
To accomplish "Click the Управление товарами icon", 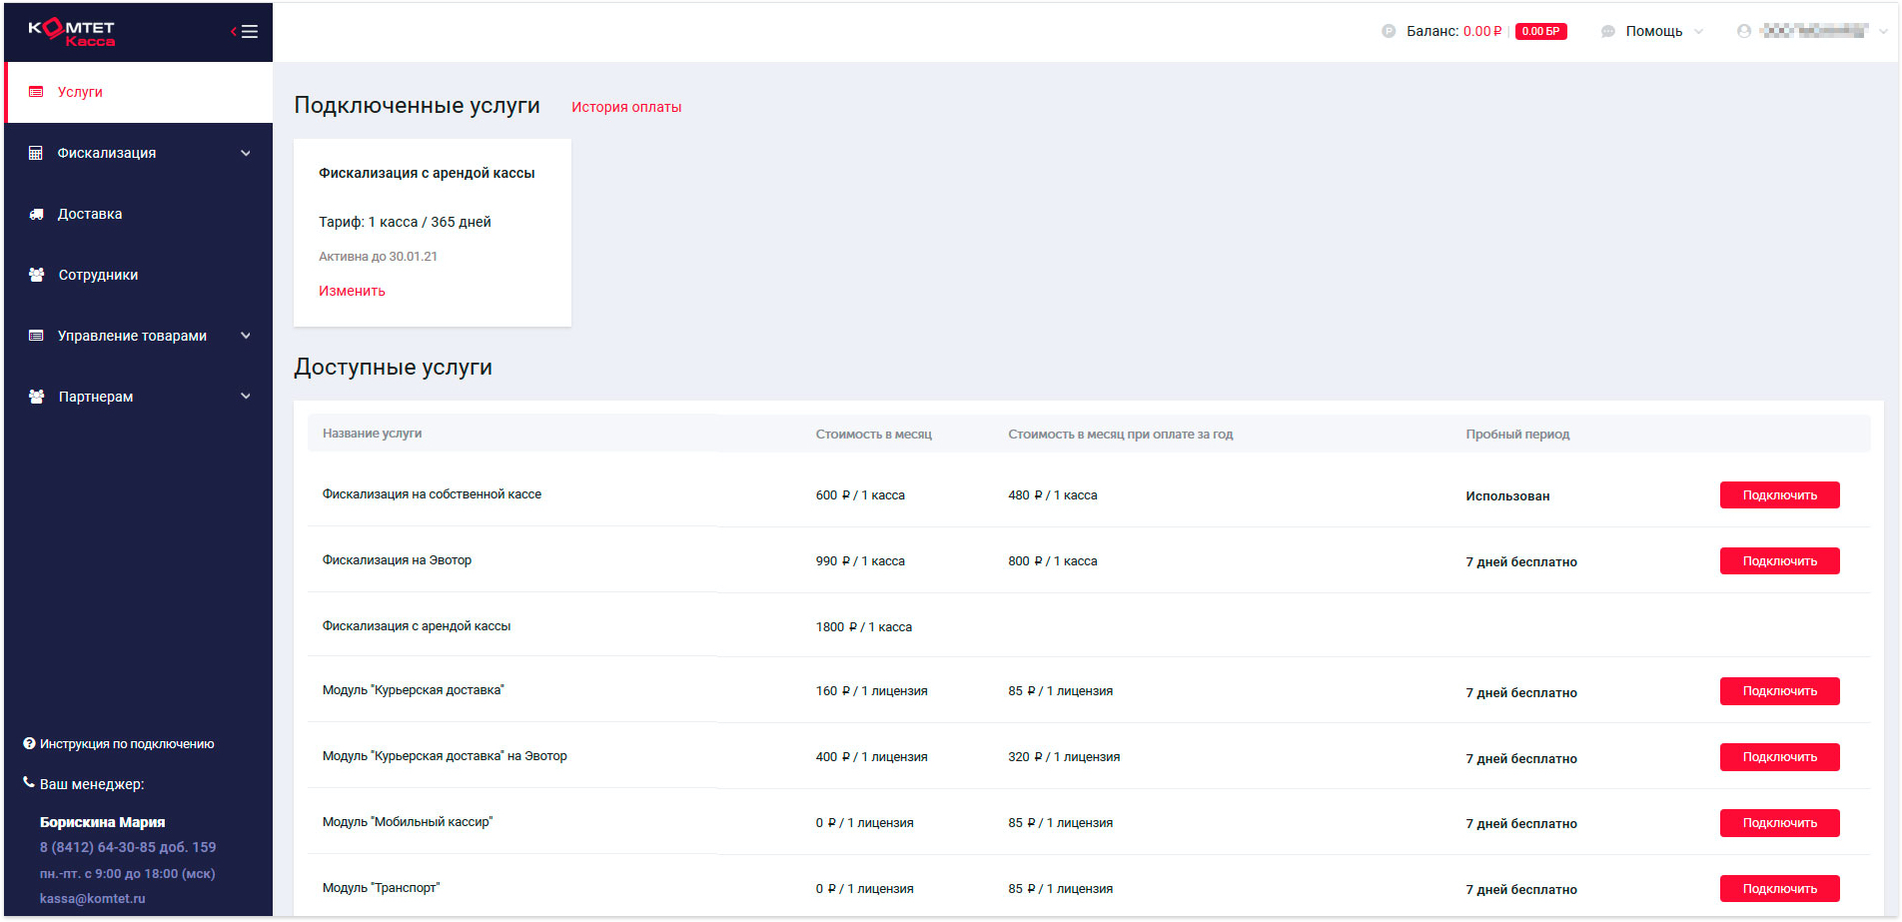I will 36,336.
